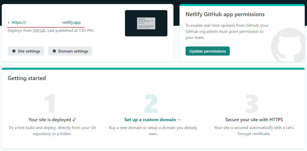Click the large step number 2
This screenshot has width=307, height=151.
[151, 103]
